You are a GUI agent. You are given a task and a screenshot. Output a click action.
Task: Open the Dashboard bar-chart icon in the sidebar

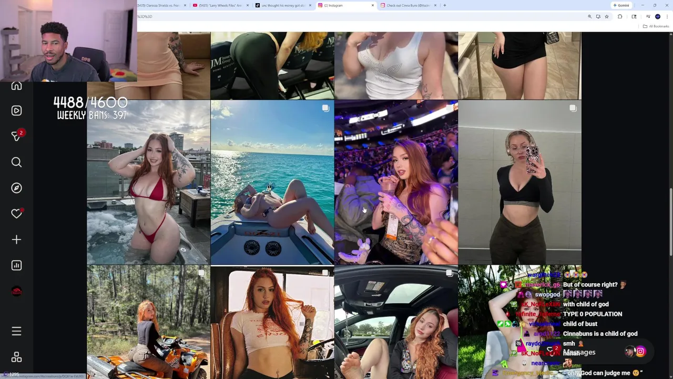pos(16,265)
